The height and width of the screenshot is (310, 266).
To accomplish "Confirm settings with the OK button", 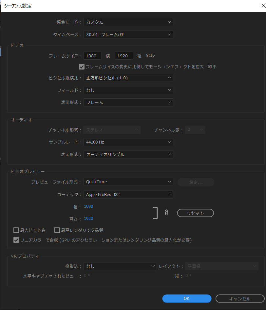I will (x=187, y=299).
